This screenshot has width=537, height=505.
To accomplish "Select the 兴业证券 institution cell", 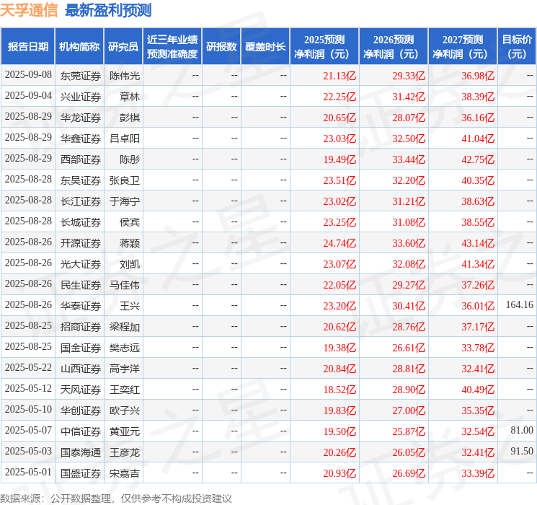I will 81,97.
